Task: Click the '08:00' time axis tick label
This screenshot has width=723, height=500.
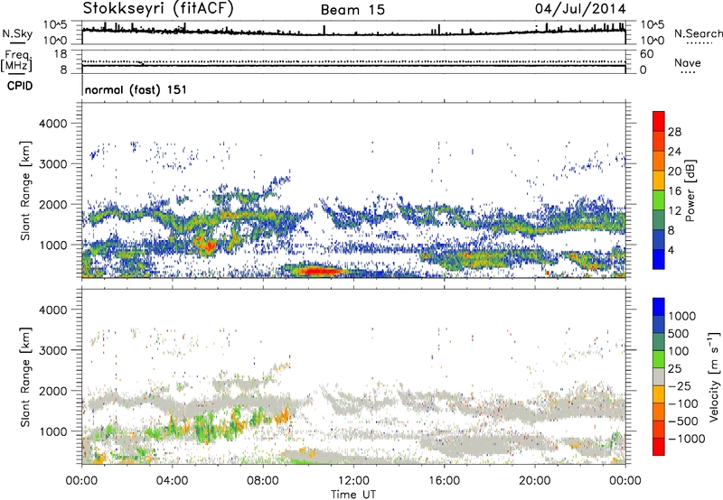Action: click(263, 481)
